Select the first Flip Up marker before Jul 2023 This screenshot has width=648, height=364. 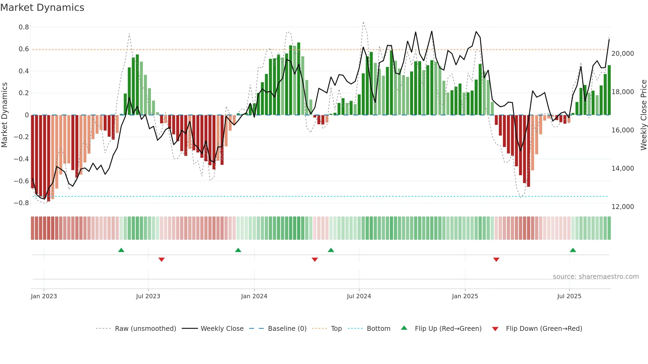(x=121, y=250)
